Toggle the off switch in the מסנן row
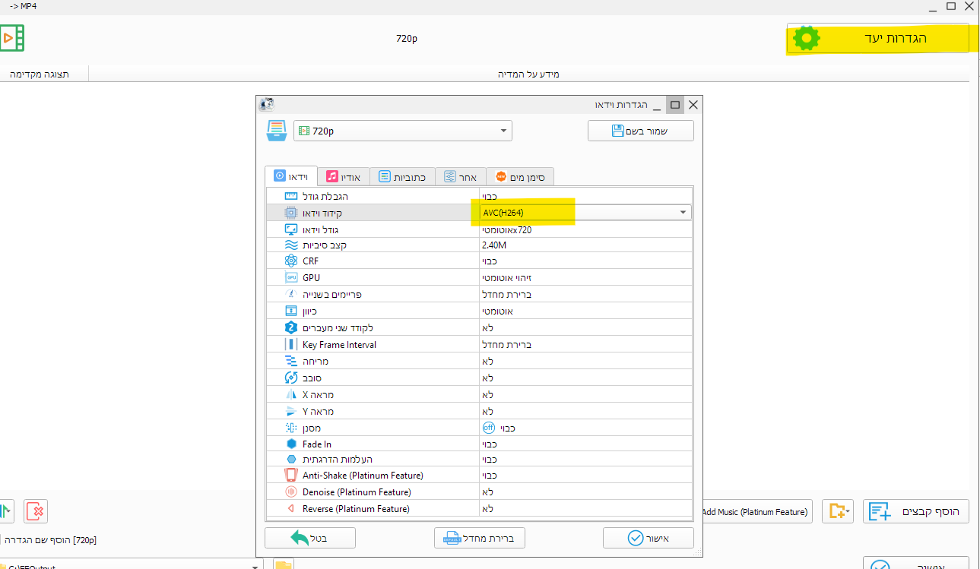Image resolution: width=980 pixels, height=569 pixels. tap(489, 428)
